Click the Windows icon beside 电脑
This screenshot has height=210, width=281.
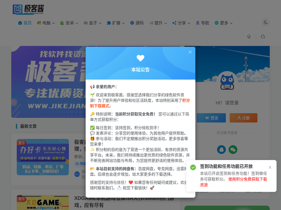click(x=39, y=23)
